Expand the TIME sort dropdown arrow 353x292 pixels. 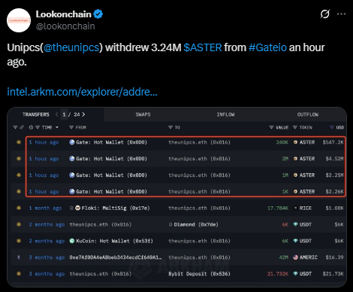pyautogui.click(x=57, y=127)
